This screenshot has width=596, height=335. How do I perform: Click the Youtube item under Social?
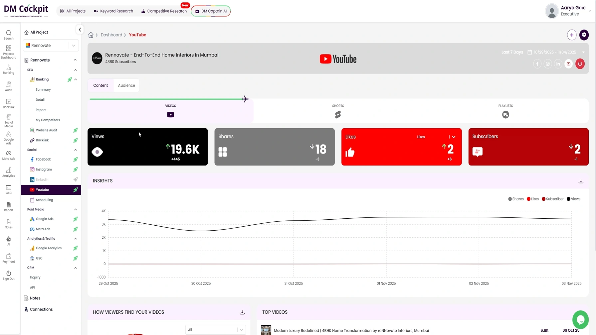click(42, 190)
